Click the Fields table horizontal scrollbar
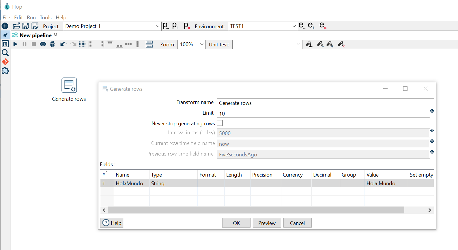The image size is (458, 250). (x=256, y=210)
